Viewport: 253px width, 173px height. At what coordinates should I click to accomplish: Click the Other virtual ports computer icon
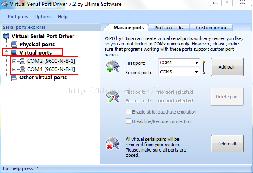click(14, 78)
